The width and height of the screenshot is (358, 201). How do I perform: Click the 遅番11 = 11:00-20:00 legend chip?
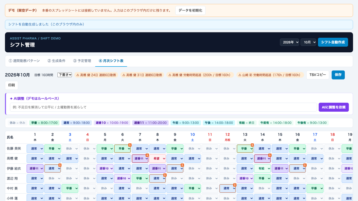150,123
